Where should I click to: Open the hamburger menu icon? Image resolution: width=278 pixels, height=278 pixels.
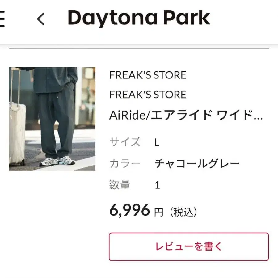point(2,19)
